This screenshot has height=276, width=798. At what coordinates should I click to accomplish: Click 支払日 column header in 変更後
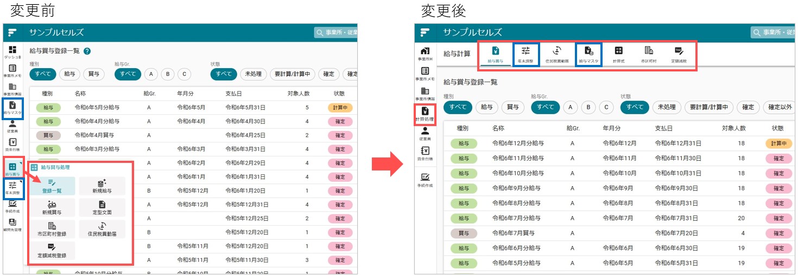coord(663,128)
